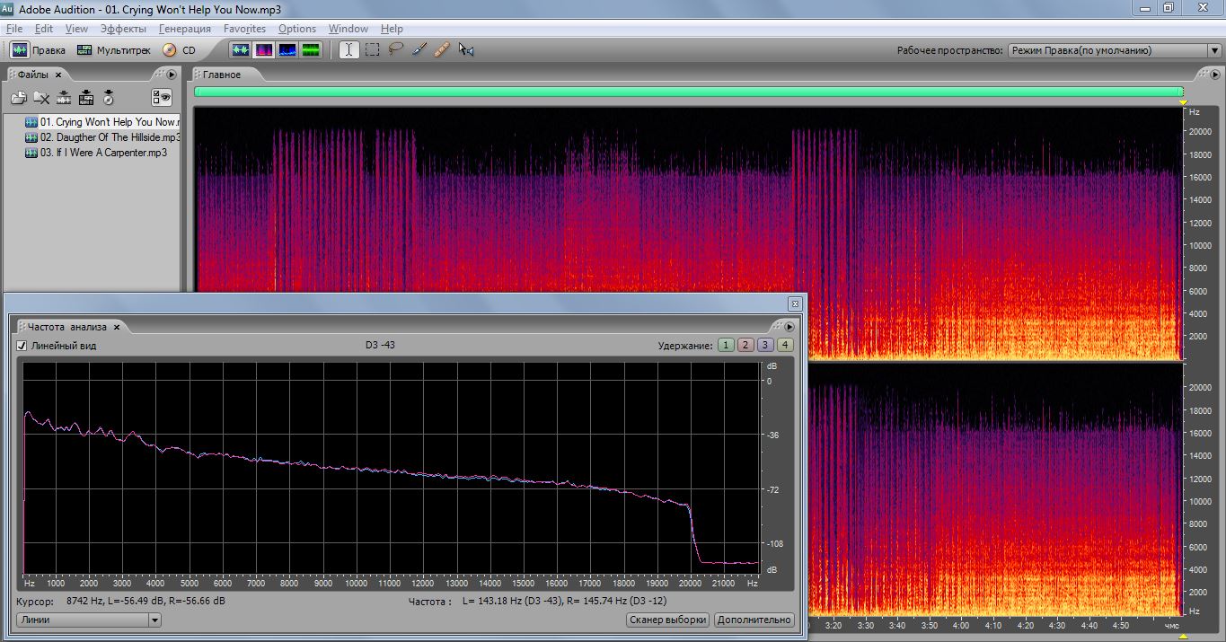
Task: Click the Дополнительно button
Action: [754, 620]
